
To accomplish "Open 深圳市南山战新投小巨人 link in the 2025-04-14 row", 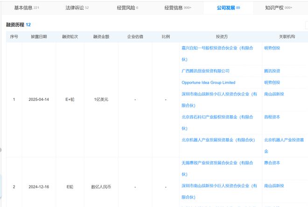I will click(219, 100).
